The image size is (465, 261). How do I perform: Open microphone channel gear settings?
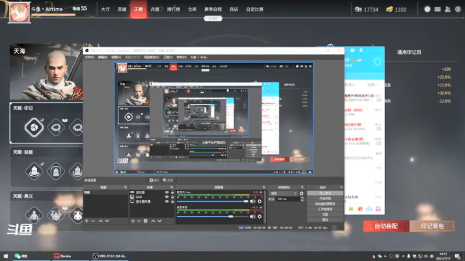pos(260,201)
